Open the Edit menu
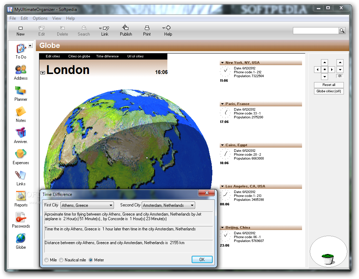This screenshot has height=279, width=359. coord(24,18)
